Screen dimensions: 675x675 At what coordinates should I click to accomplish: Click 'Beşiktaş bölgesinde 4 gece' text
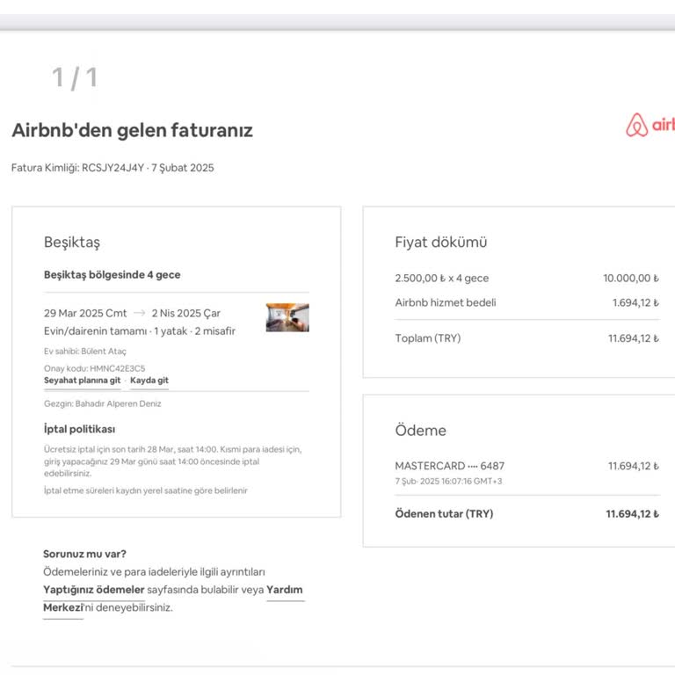click(112, 274)
